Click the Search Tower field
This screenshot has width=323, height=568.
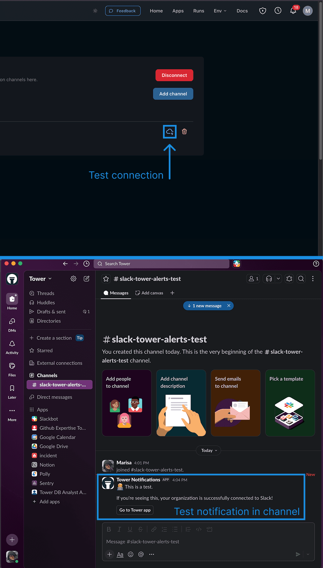pyautogui.click(x=162, y=264)
